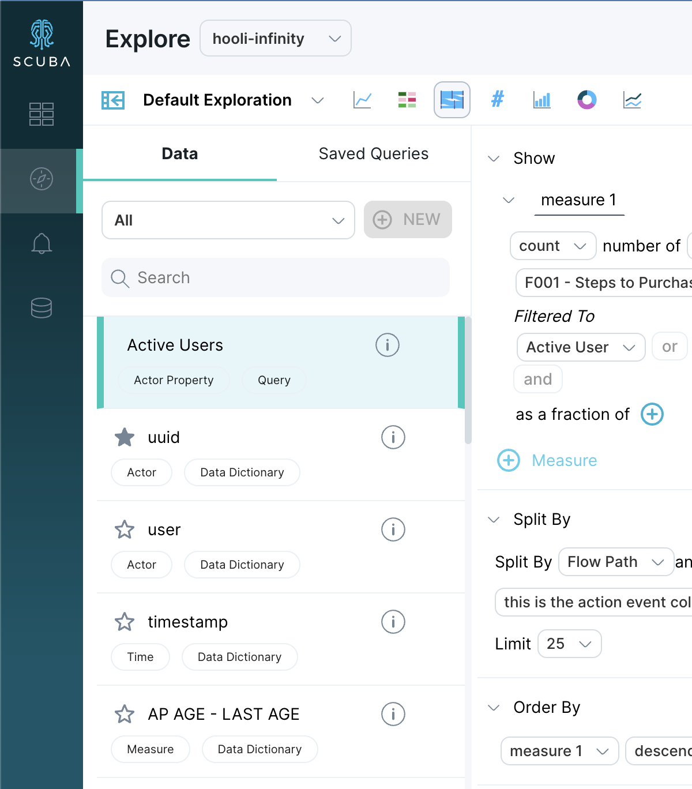692x789 pixels.
Task: Collapse the Show section
Action: coord(494,159)
